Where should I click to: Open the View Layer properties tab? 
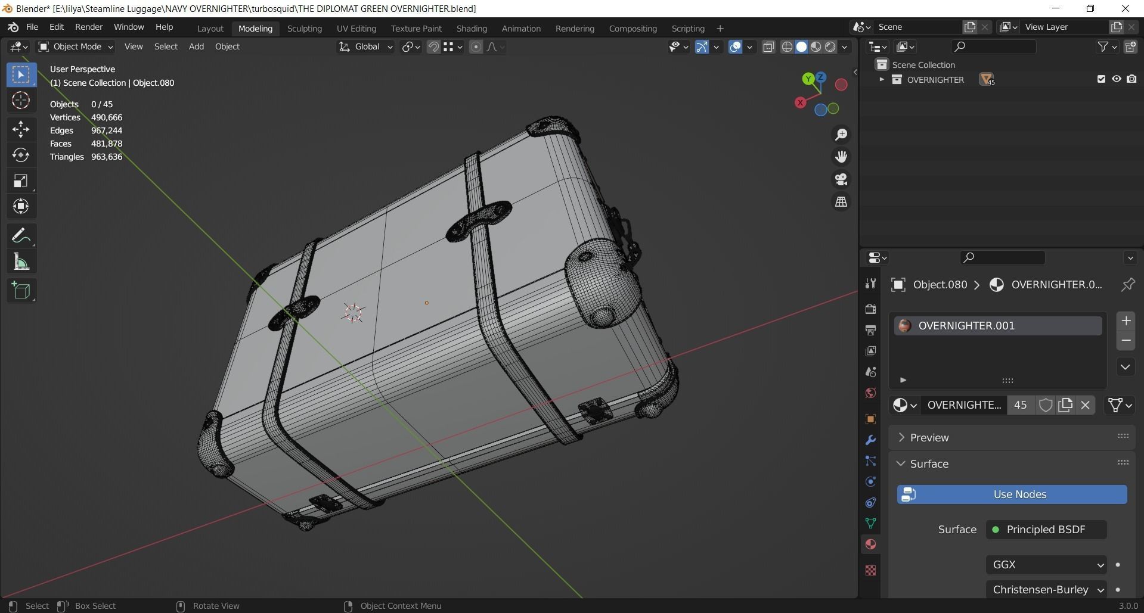click(870, 351)
